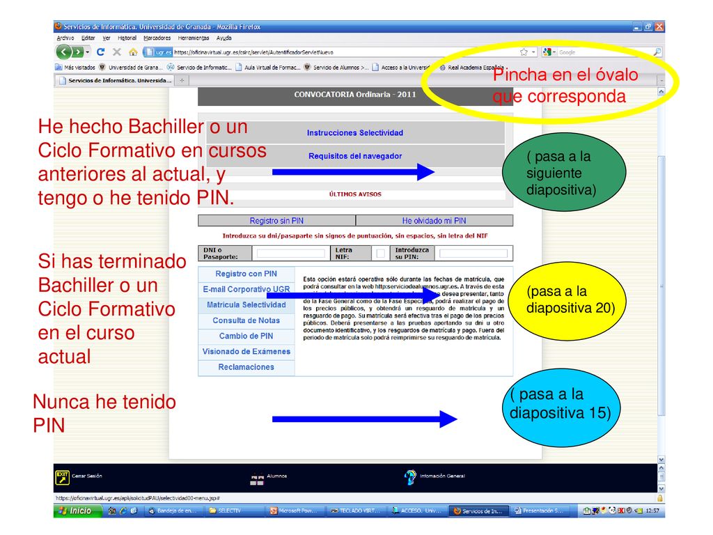Open Requisitos del navegador link
Image resolution: width=713 pixels, height=535 pixels.
pyautogui.click(x=355, y=156)
